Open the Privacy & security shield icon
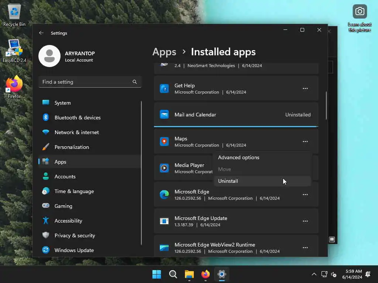Image resolution: width=378 pixels, height=283 pixels. tap(45, 235)
